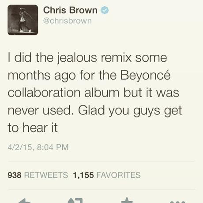Screen dimensions: 203x203
Task: Open the @chrisbrown handle
Action: tap(68, 21)
